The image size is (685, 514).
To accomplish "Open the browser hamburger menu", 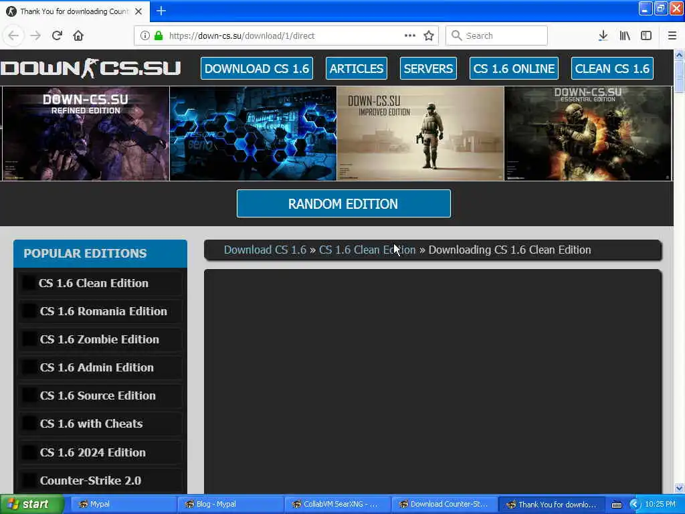I will point(672,36).
